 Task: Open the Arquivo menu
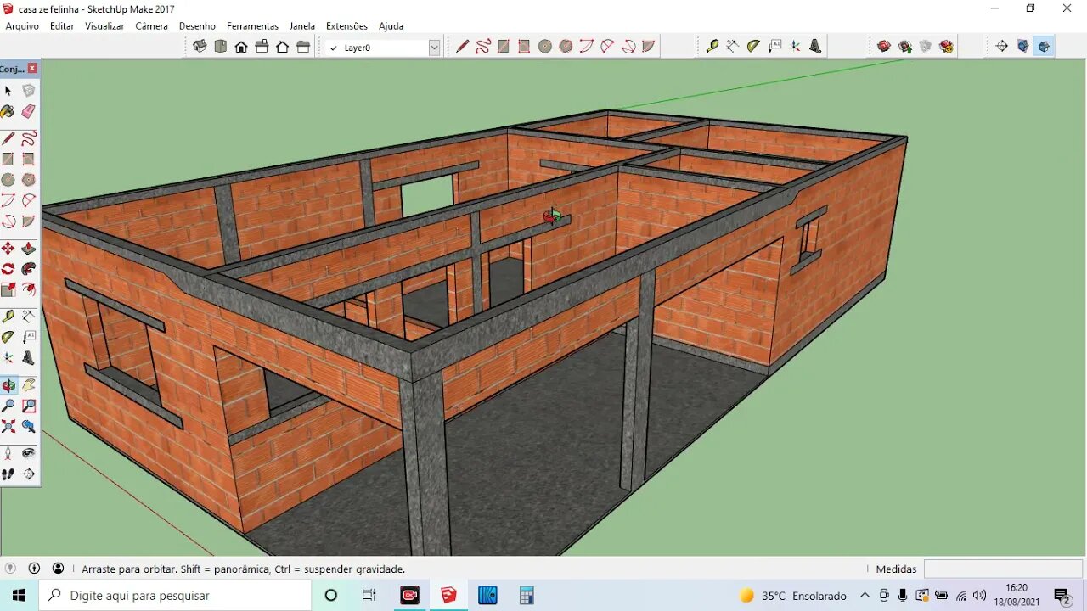(22, 26)
